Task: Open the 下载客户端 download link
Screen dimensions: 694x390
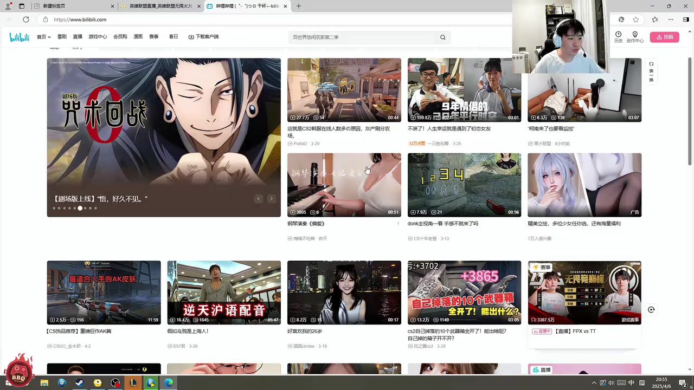Action: [203, 37]
